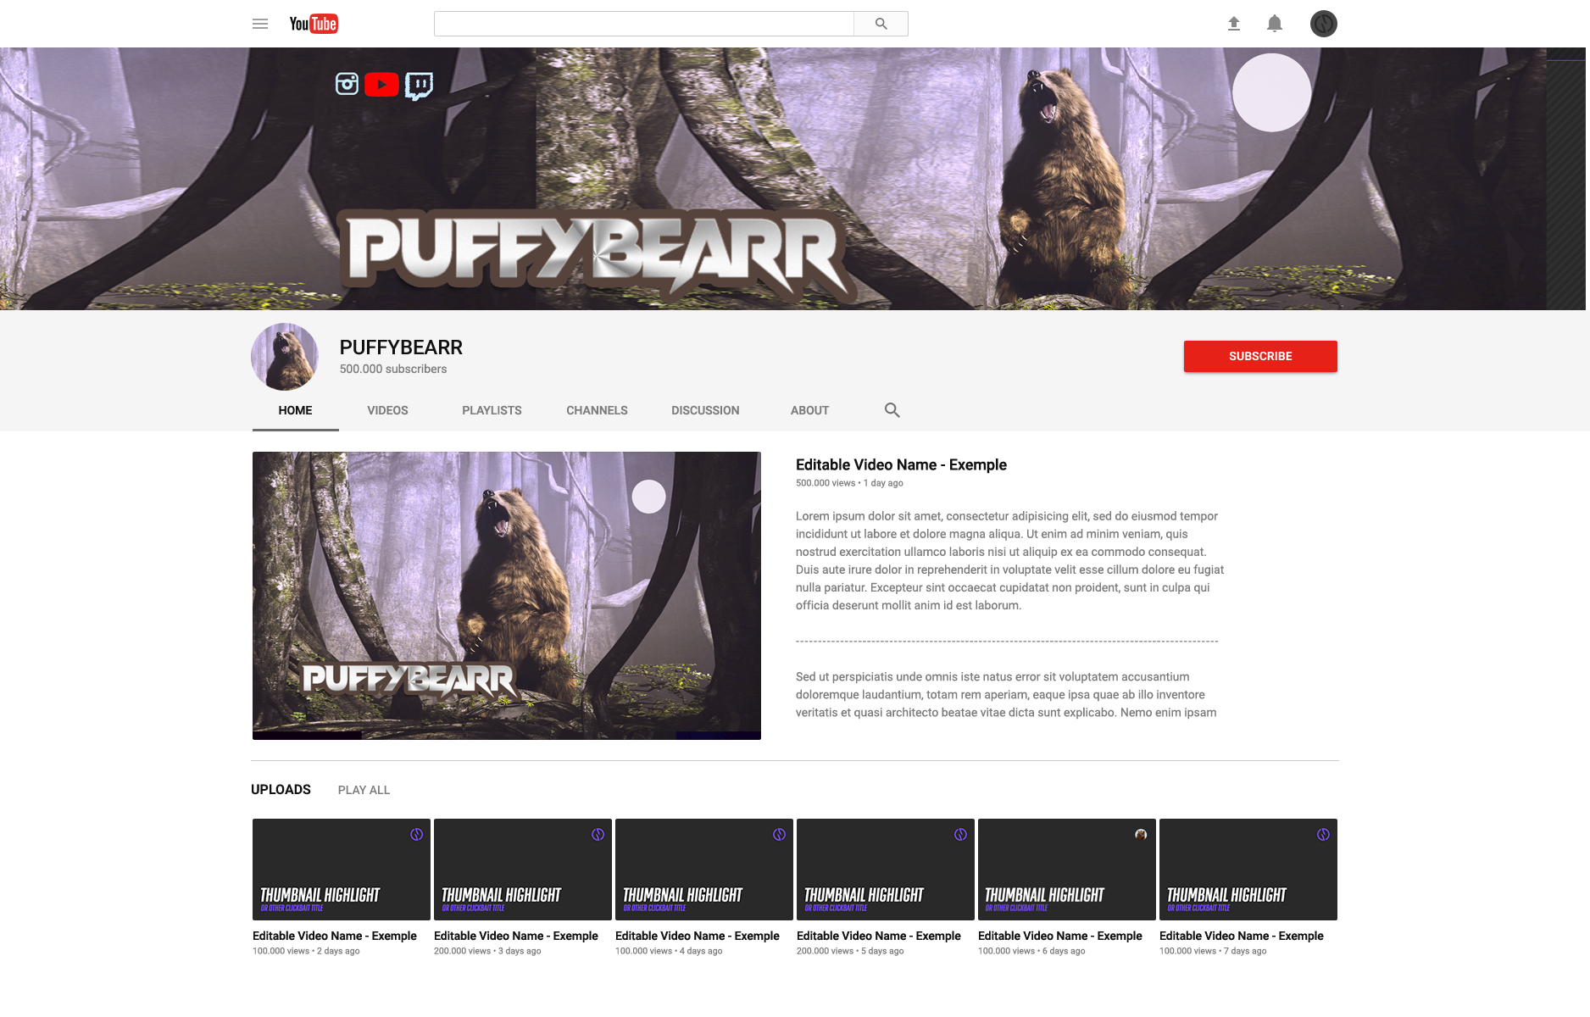Viewport: 1590px width, 1017px height.
Task: Click the YouTube icon on the channel banner
Action: coord(382,84)
